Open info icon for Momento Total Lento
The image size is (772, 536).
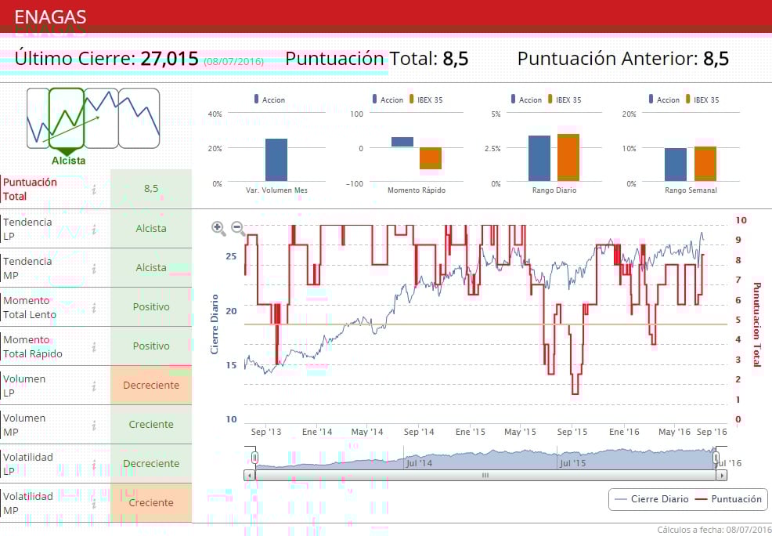coord(93,307)
